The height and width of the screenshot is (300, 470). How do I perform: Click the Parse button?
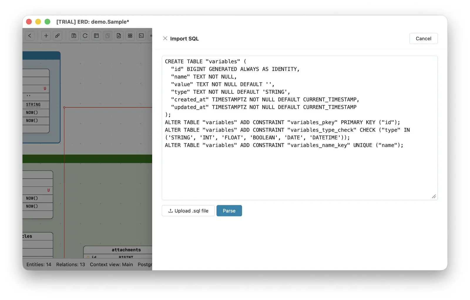(229, 211)
